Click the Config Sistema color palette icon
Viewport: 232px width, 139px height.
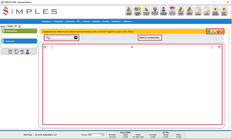tap(173, 11)
